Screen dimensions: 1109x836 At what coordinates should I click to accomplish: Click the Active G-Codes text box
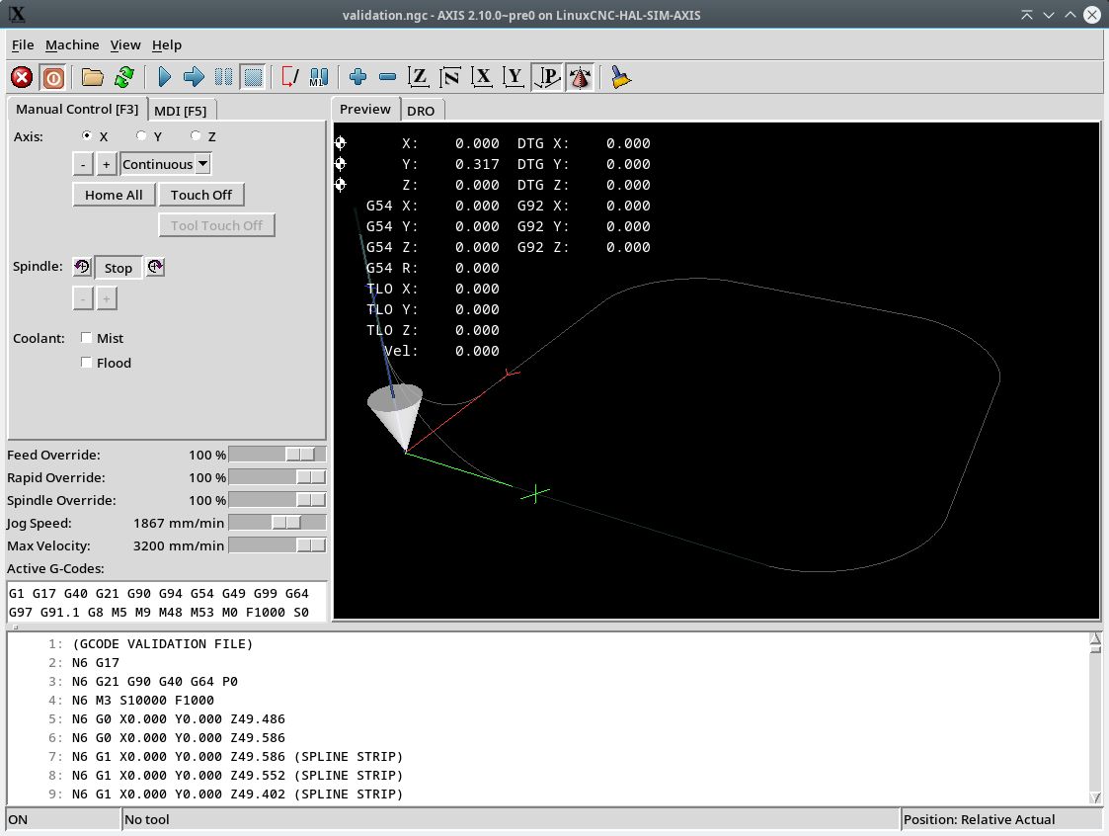[167, 603]
